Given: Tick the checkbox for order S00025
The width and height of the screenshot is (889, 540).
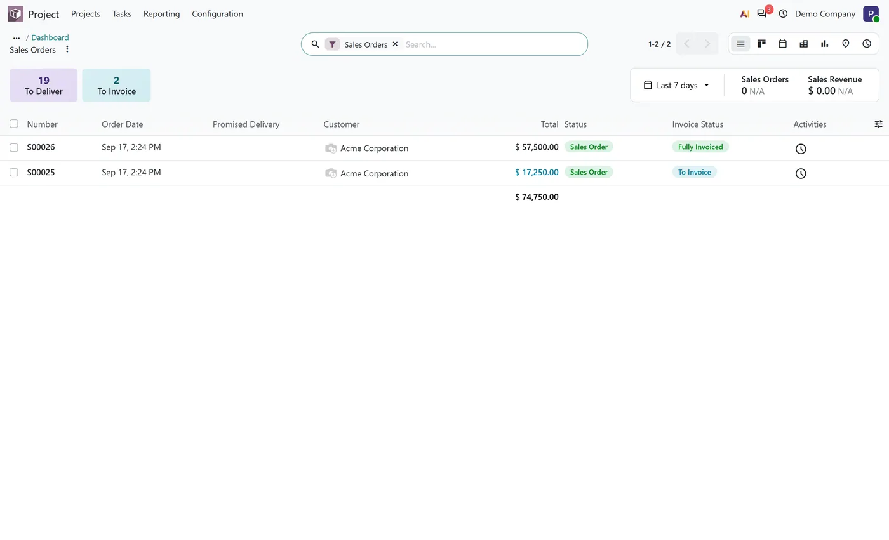Looking at the screenshot, I should pos(14,172).
